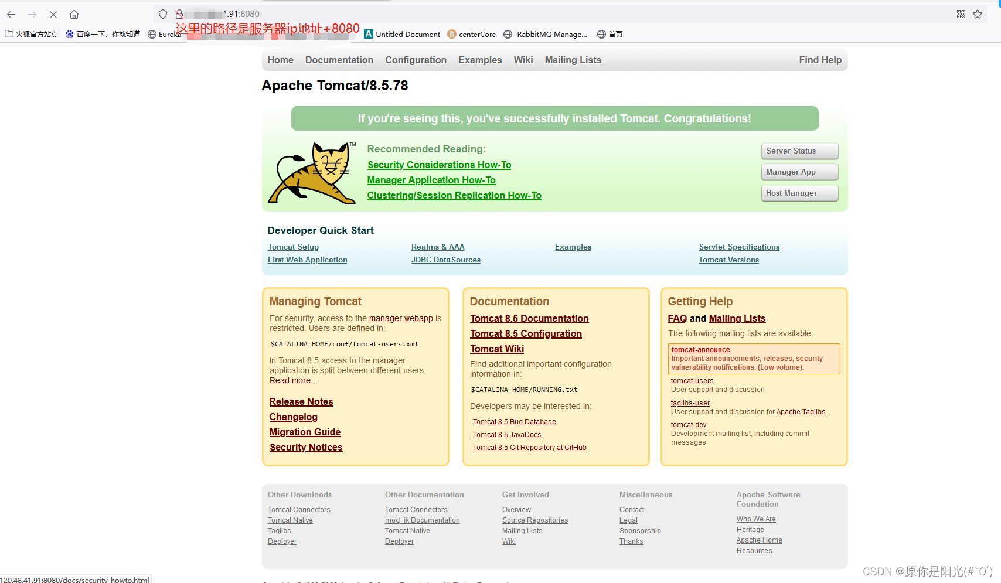The image size is (1001, 583).
Task: Open the mod_jk Documentation link
Action: pos(422,520)
